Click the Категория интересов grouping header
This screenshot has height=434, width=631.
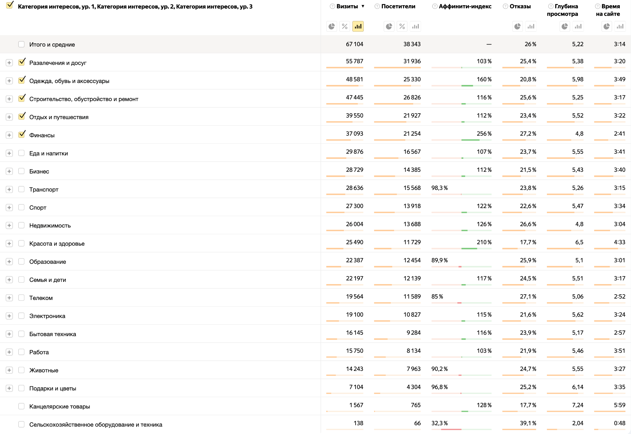point(135,6)
